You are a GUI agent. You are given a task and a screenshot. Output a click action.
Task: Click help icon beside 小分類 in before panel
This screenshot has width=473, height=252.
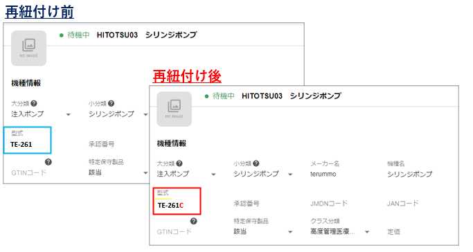(x=111, y=103)
